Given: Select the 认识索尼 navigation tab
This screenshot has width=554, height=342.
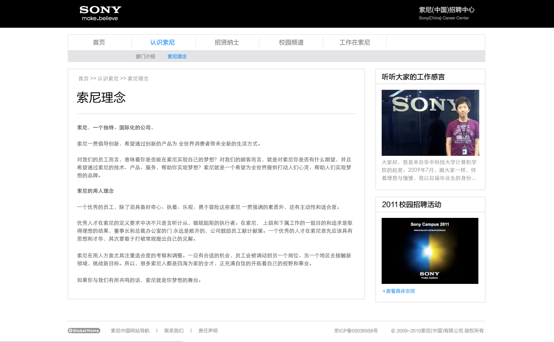Looking at the screenshot, I should [x=163, y=42].
